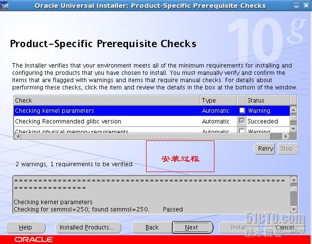Click the Install button
The height and width of the screenshot is (244, 312).
[239, 227]
